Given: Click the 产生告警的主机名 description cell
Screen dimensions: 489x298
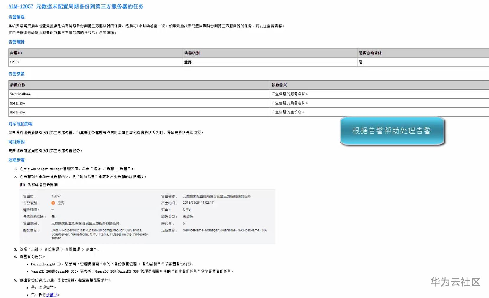Looking at the screenshot, I should (380, 112).
